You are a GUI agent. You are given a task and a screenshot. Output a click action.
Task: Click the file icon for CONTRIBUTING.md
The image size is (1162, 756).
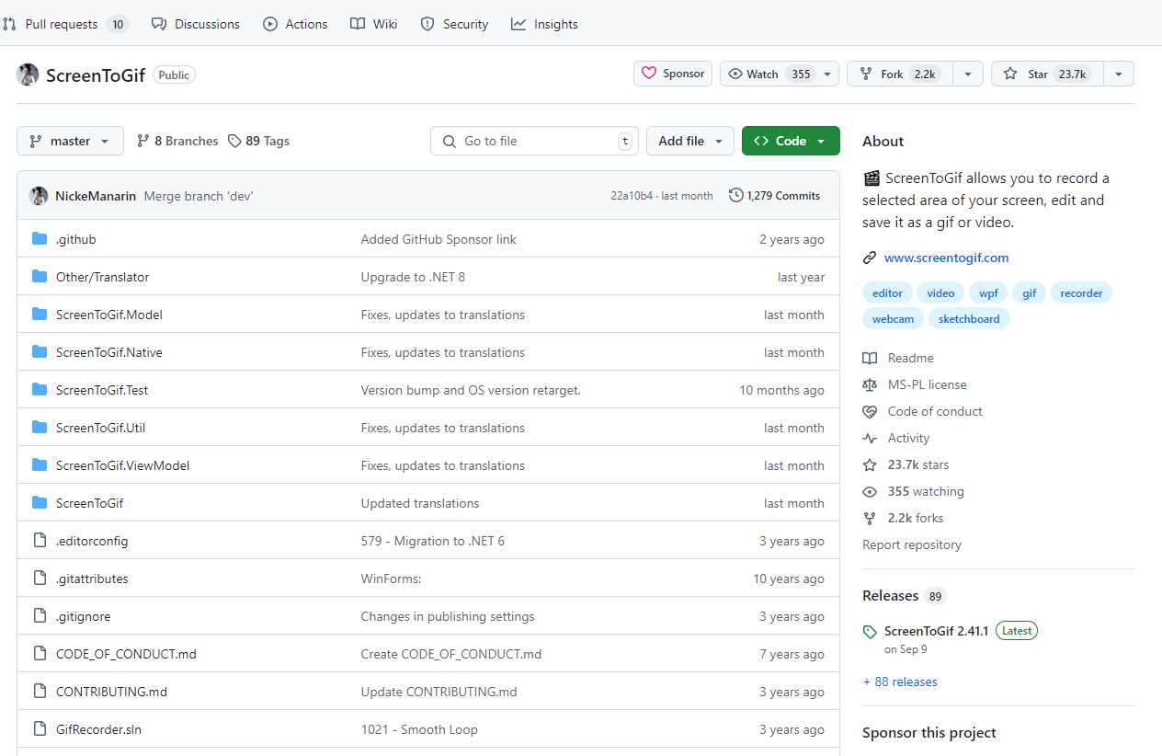coord(40,692)
